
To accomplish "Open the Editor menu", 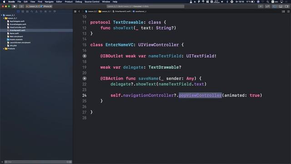I will (59, 2).
